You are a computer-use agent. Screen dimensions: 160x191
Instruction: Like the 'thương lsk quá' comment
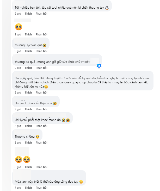pyautogui.click(x=28, y=68)
